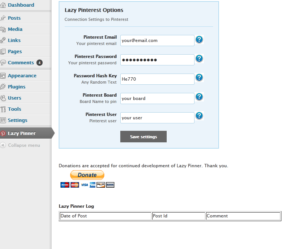Click the Lazy Pinner Log heading

(x=76, y=206)
